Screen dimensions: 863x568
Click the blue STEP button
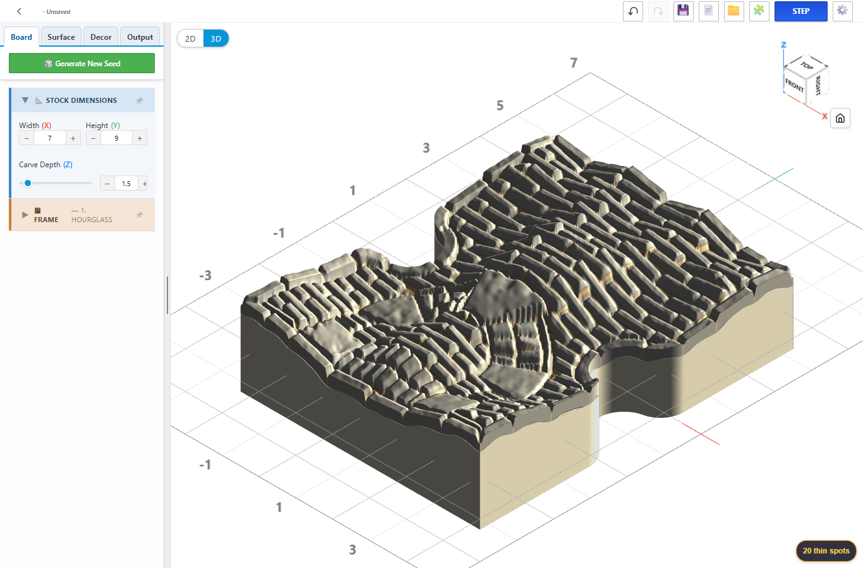[x=801, y=11]
